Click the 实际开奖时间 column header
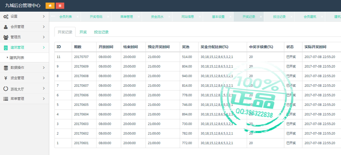Viewport: 341px width, 155px height. 315,47
